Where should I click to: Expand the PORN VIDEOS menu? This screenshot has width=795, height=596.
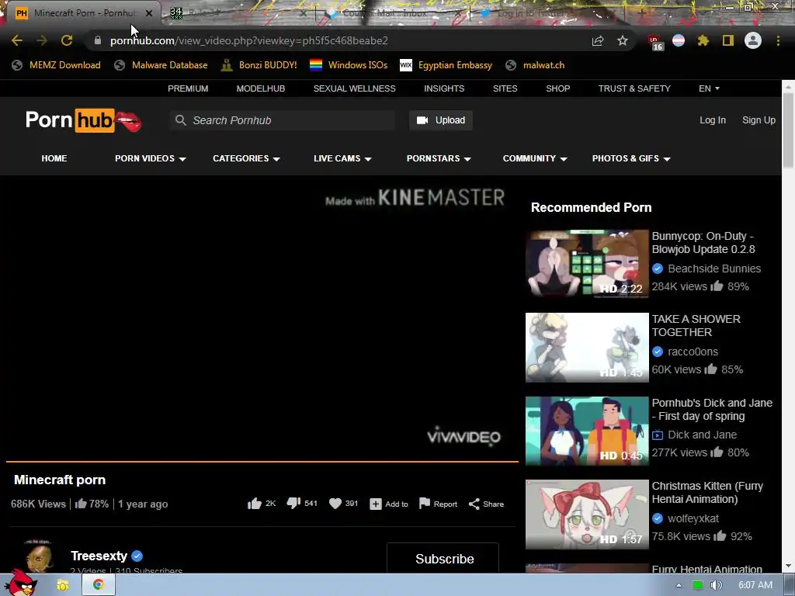click(151, 158)
